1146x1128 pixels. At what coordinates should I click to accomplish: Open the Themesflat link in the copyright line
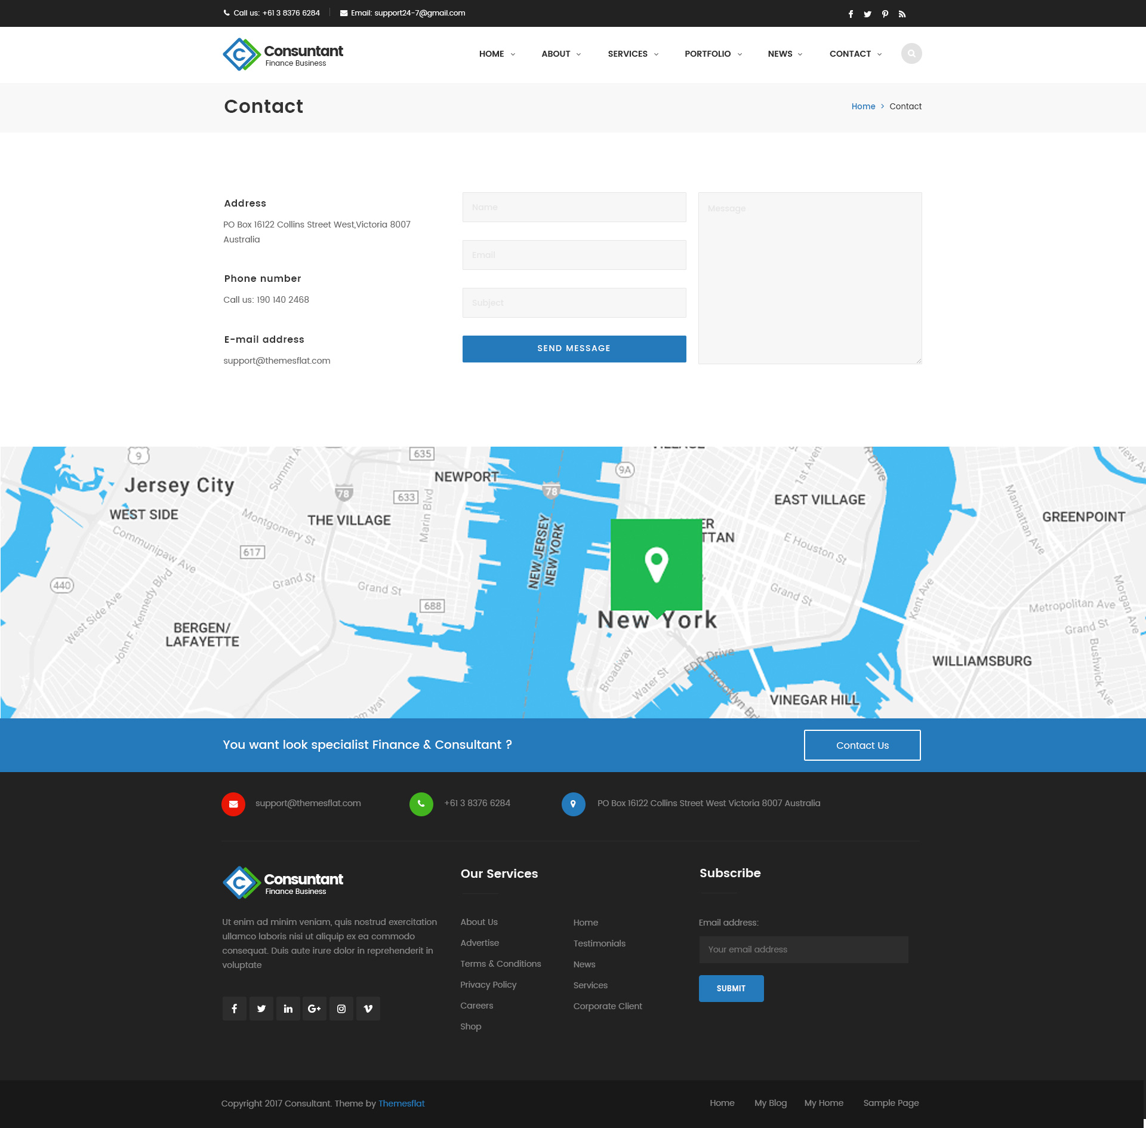(401, 1104)
